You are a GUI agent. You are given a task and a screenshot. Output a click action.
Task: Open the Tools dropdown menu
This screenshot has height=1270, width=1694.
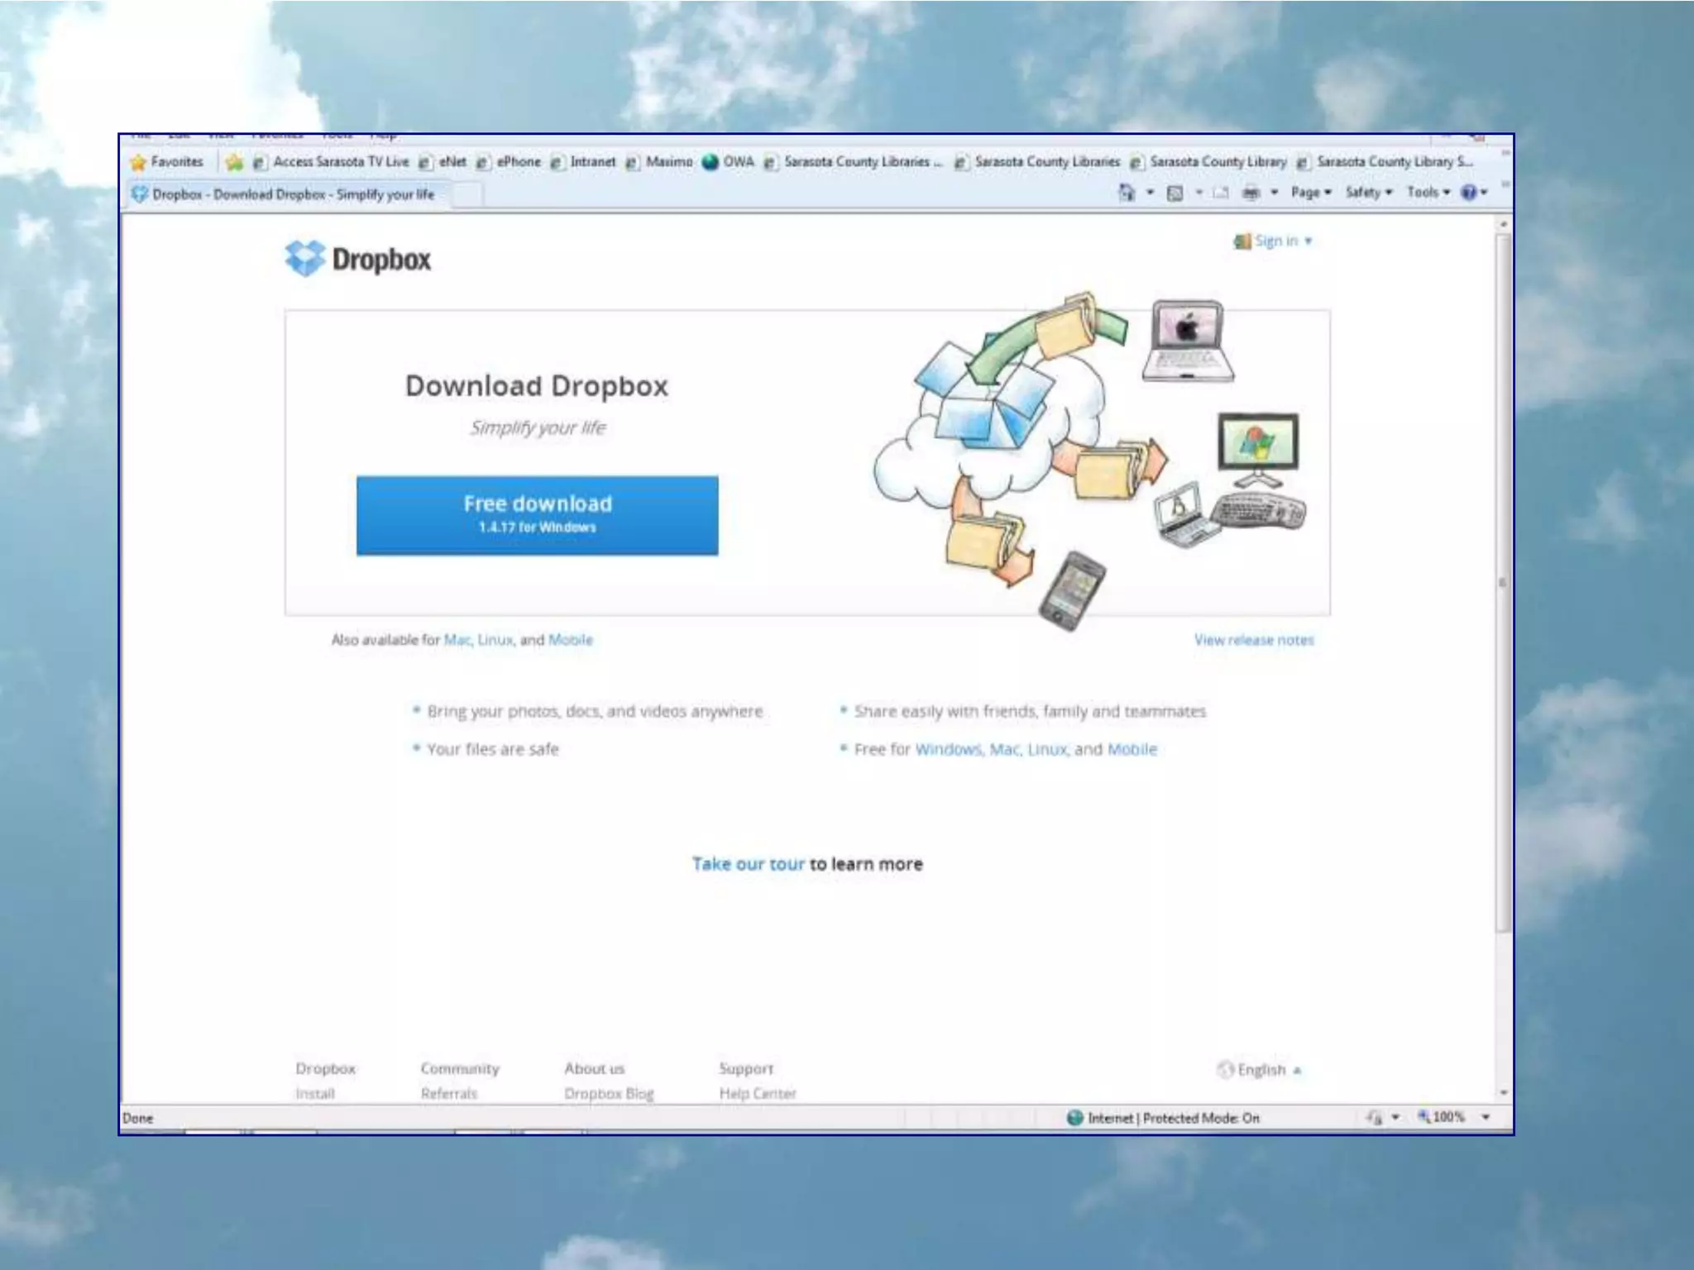point(1428,193)
